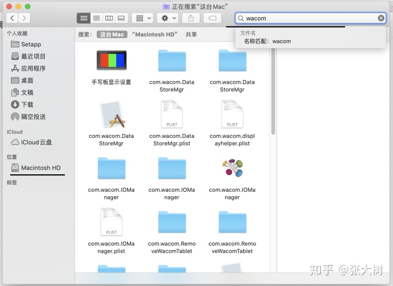Select first com.wacom.DataStoreMgr folder, top row middle
Viewport: 393px width, 286px height.
click(x=172, y=60)
